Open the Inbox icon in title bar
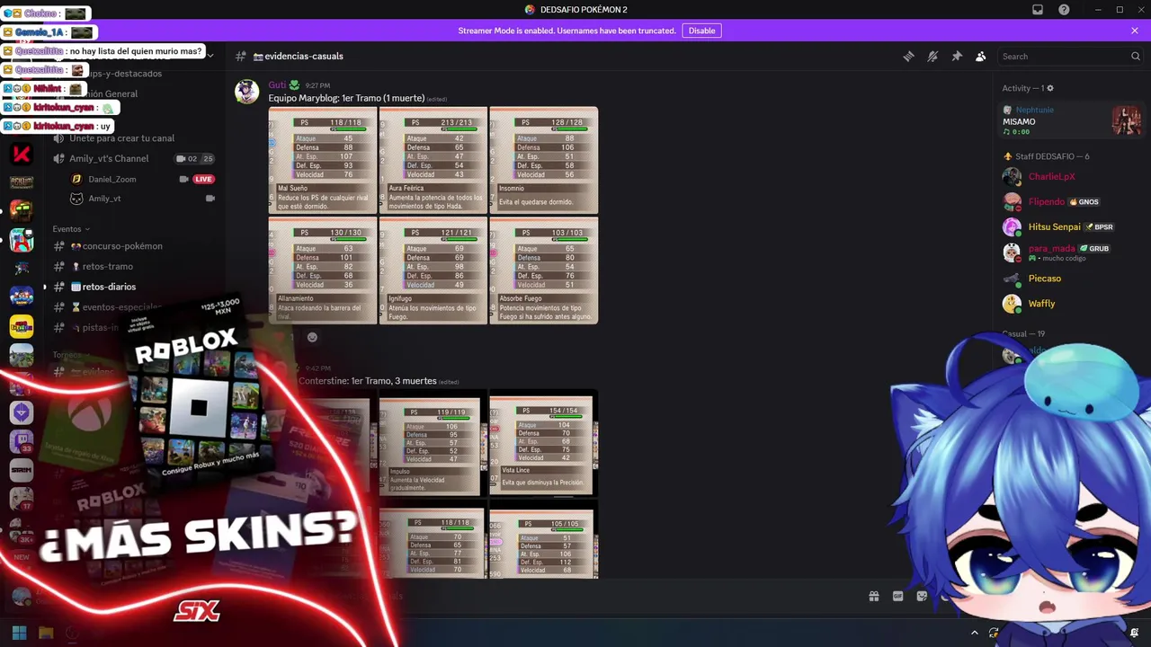This screenshot has height=647, width=1151. (1038, 9)
